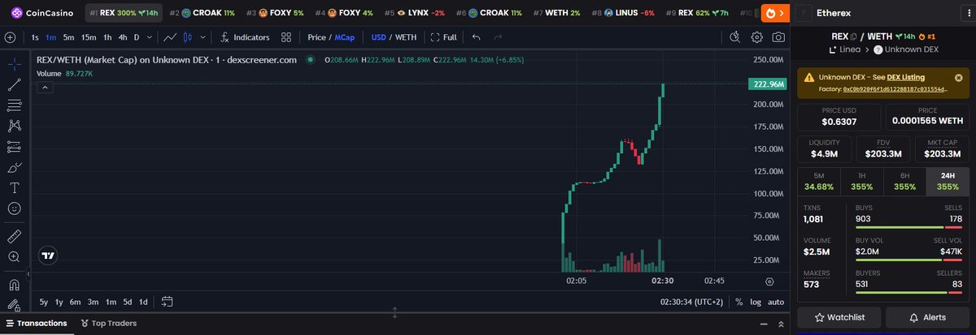Select the text annotation tool
The width and height of the screenshot is (976, 335).
point(14,188)
